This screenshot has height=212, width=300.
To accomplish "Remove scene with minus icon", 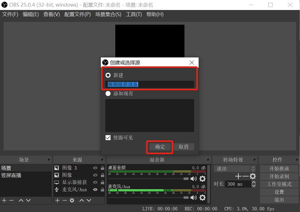I will (11, 200).
